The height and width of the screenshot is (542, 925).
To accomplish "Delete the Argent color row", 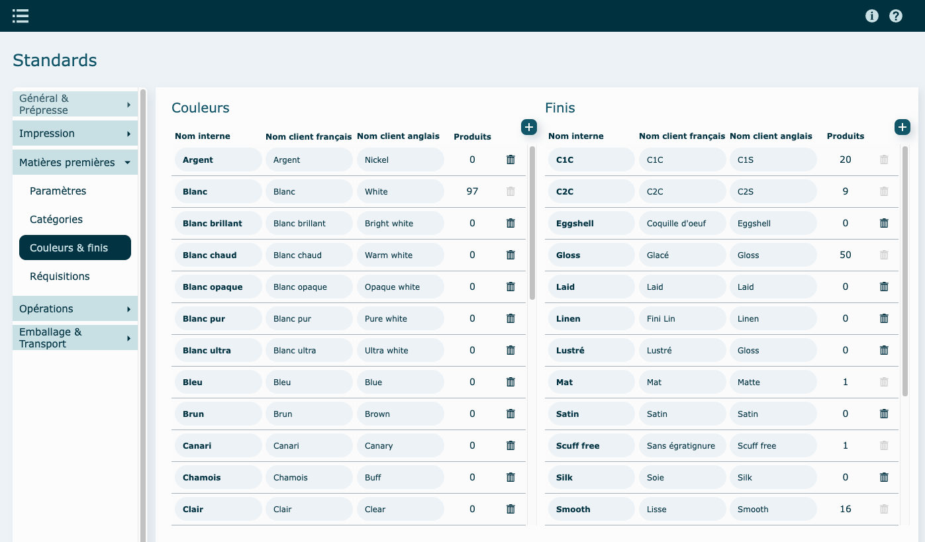I will point(511,159).
